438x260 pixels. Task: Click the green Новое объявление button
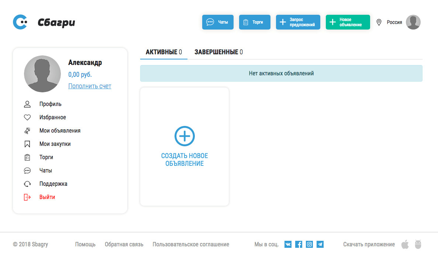coord(348,22)
